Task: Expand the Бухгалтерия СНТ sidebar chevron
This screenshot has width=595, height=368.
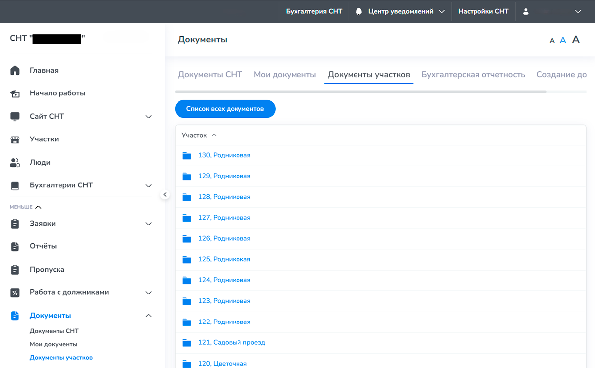Action: pos(148,186)
